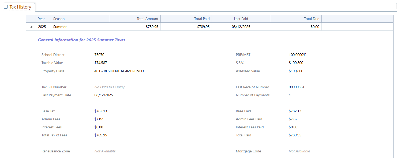Select the 2025 year cell in grid row
This screenshot has height=158, width=397.
(x=42, y=27)
